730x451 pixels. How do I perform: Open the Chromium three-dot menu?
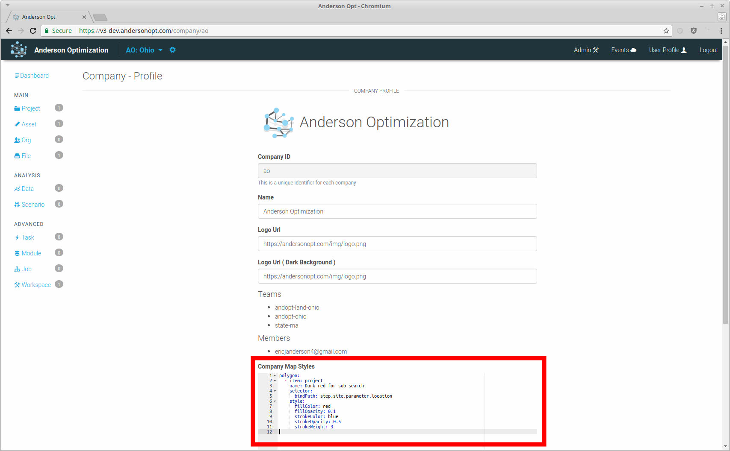point(721,31)
